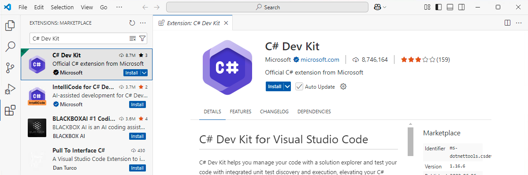Viewport: 528px width, 175px height.
Task: Open the extensions filter funnel
Action: click(142, 38)
